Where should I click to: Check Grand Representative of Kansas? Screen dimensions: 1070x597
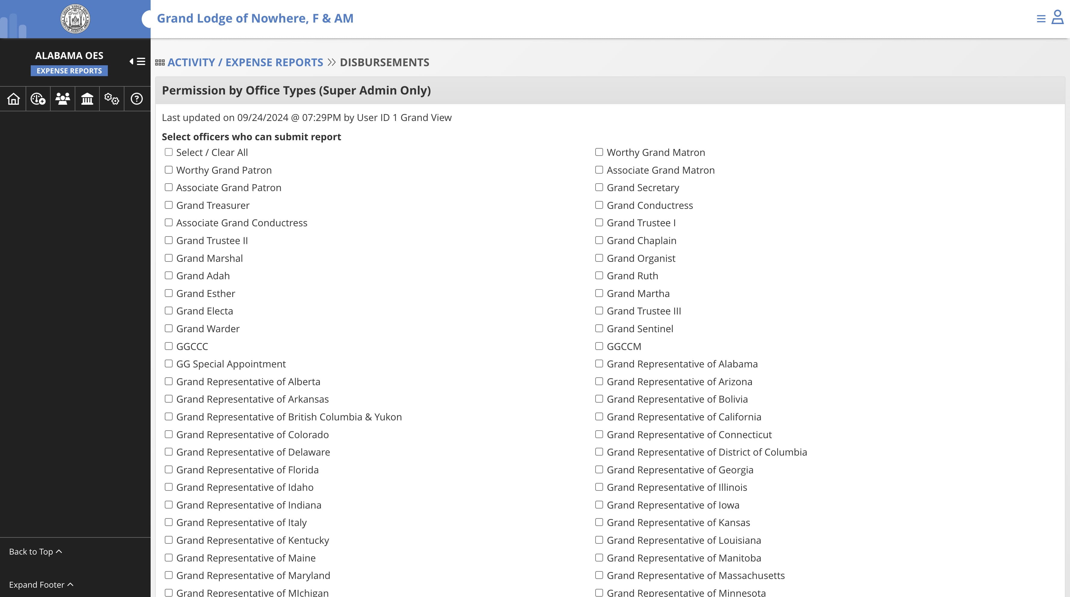click(x=599, y=523)
